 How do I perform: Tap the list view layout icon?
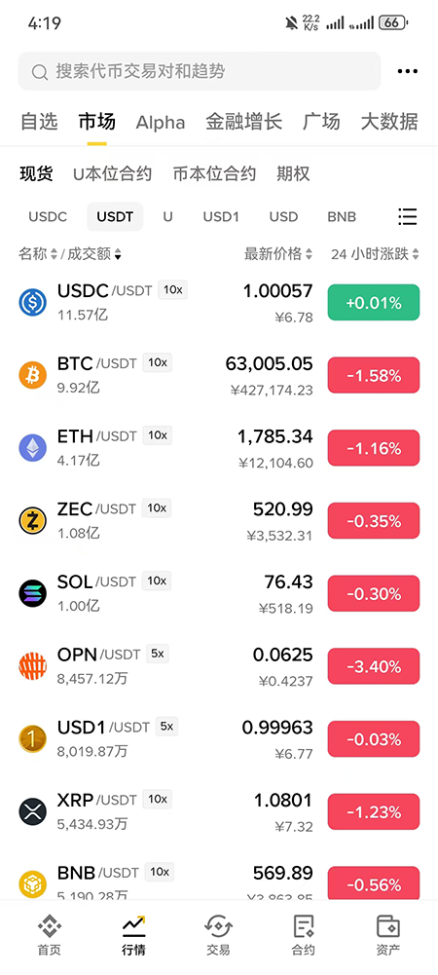tap(408, 216)
